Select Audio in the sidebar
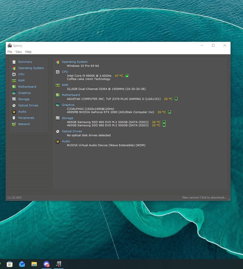 22,112
